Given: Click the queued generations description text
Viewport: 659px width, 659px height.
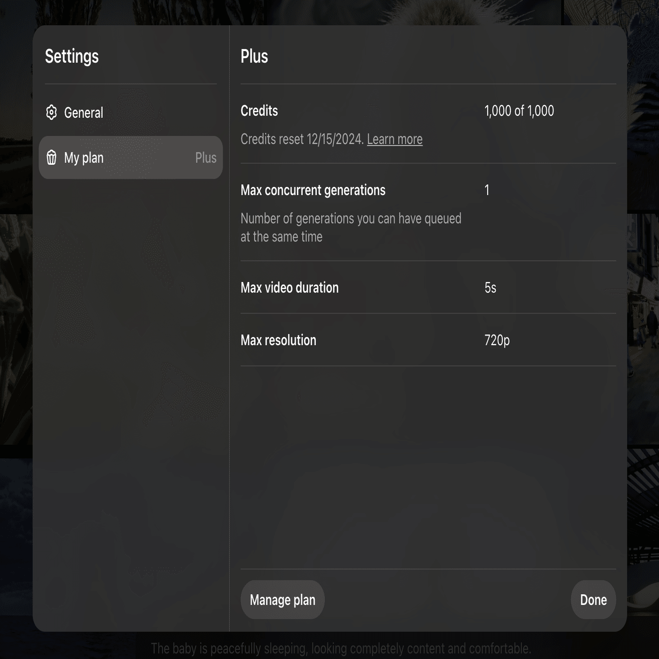Looking at the screenshot, I should click(351, 227).
